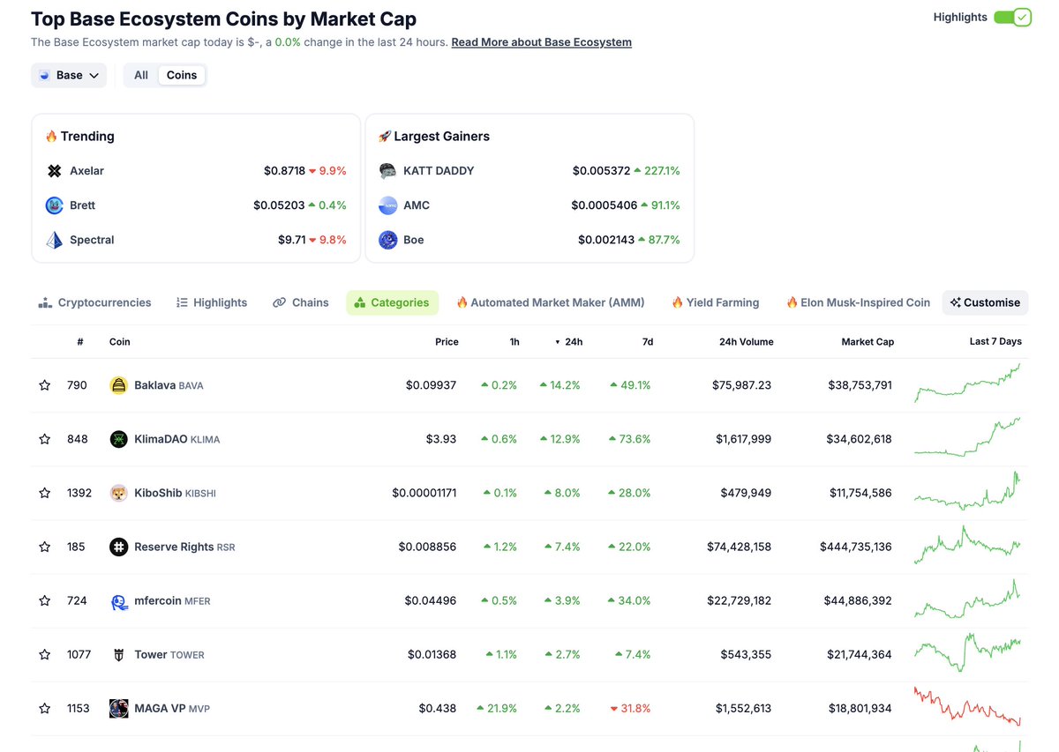This screenshot has height=752, width=1059.
Task: Click the Boe logo in Largest Gainers
Action: [x=387, y=240]
